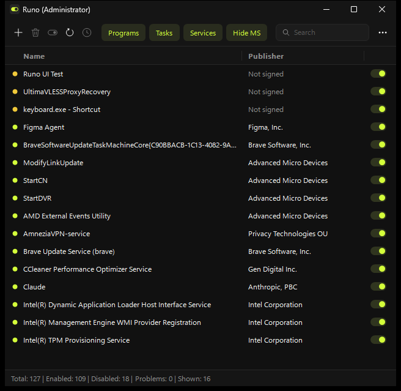Open the three-dot more options menu
401x391 pixels.
383,33
